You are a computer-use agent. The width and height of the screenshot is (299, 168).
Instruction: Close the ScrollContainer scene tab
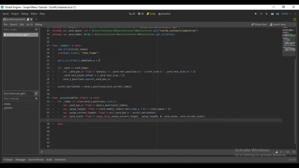(31, 19)
